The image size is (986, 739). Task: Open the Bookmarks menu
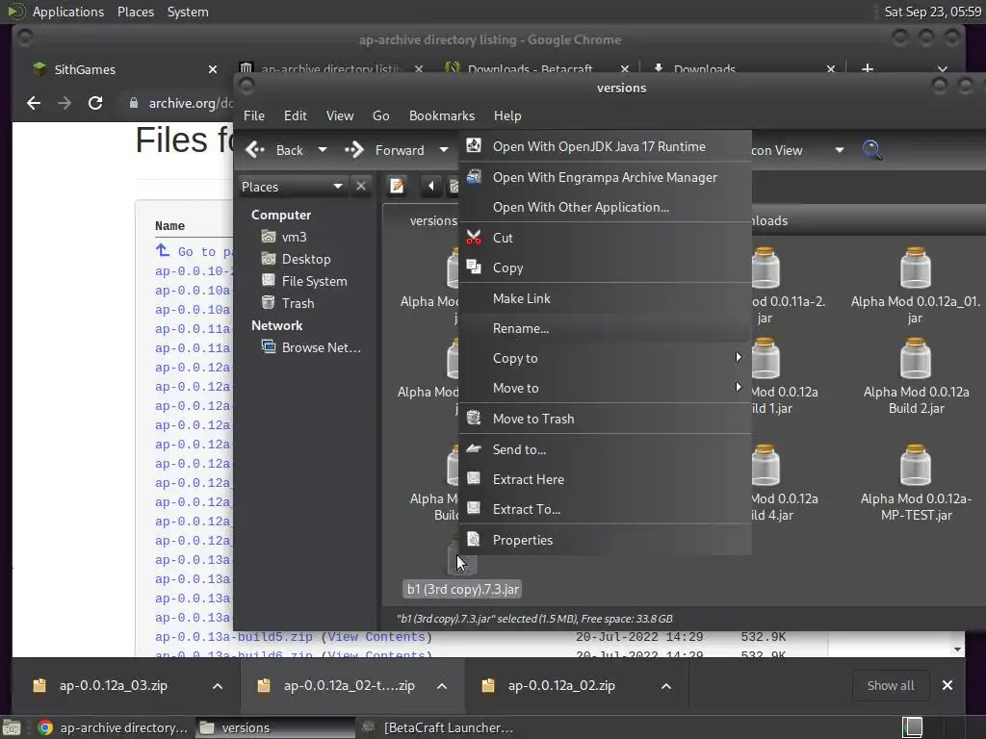point(441,115)
